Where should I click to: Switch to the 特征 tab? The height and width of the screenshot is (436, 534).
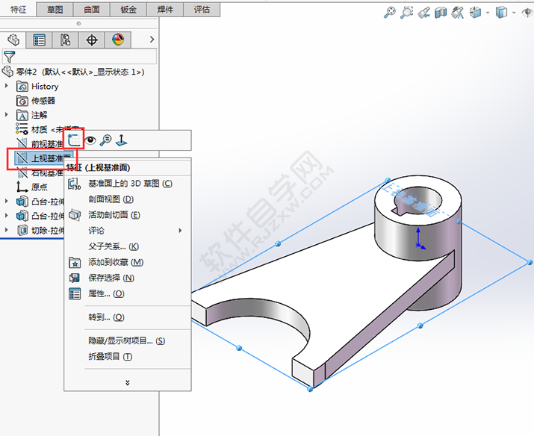click(18, 10)
